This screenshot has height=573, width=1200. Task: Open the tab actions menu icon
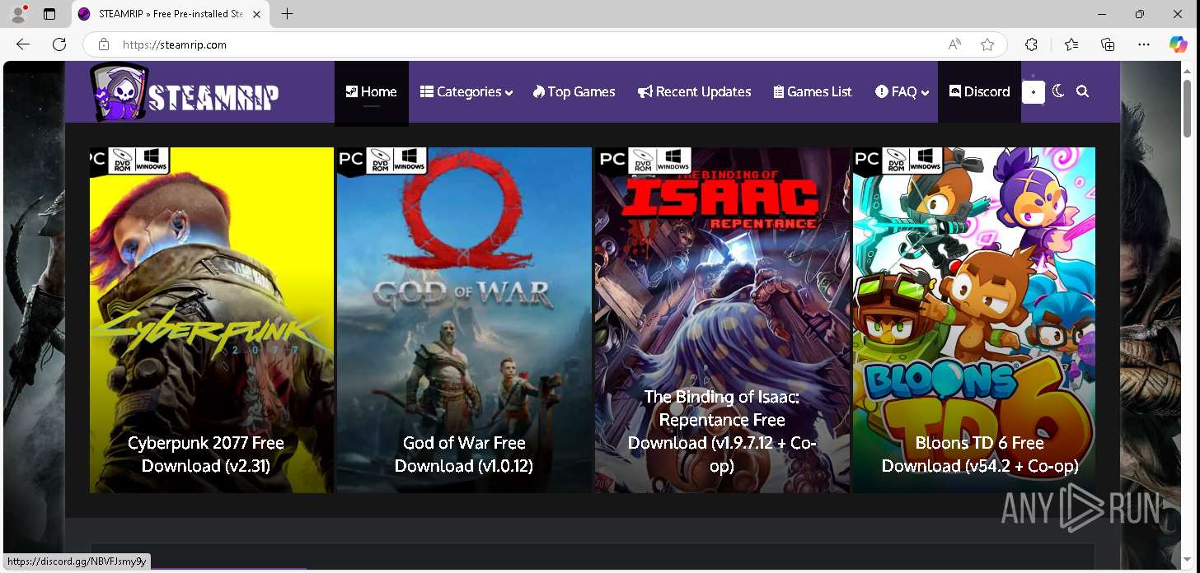pos(49,14)
